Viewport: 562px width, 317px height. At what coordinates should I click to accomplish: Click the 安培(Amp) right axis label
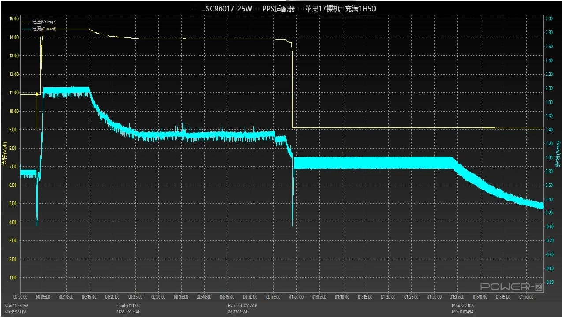pyautogui.click(x=558, y=153)
